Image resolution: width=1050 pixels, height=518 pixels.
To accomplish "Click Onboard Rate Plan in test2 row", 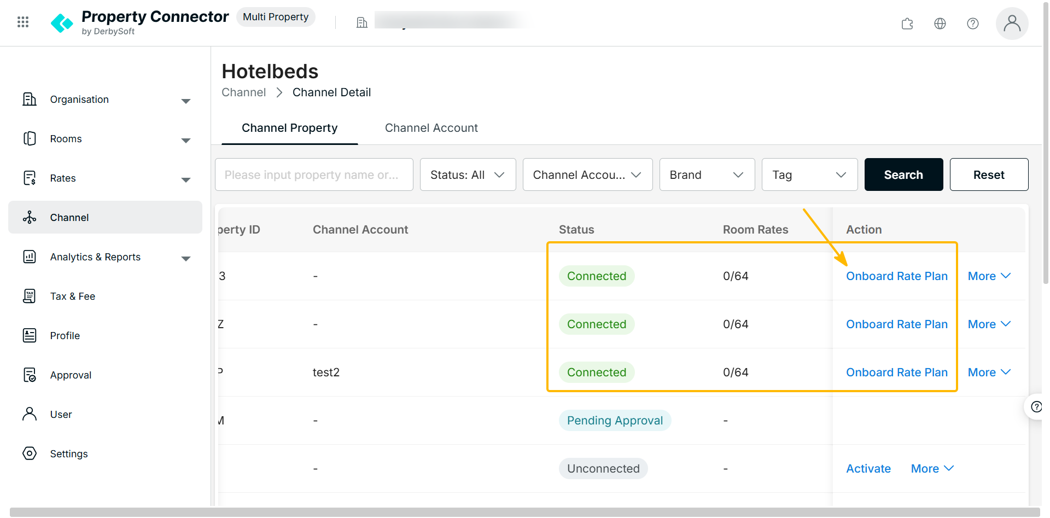I will click(896, 373).
